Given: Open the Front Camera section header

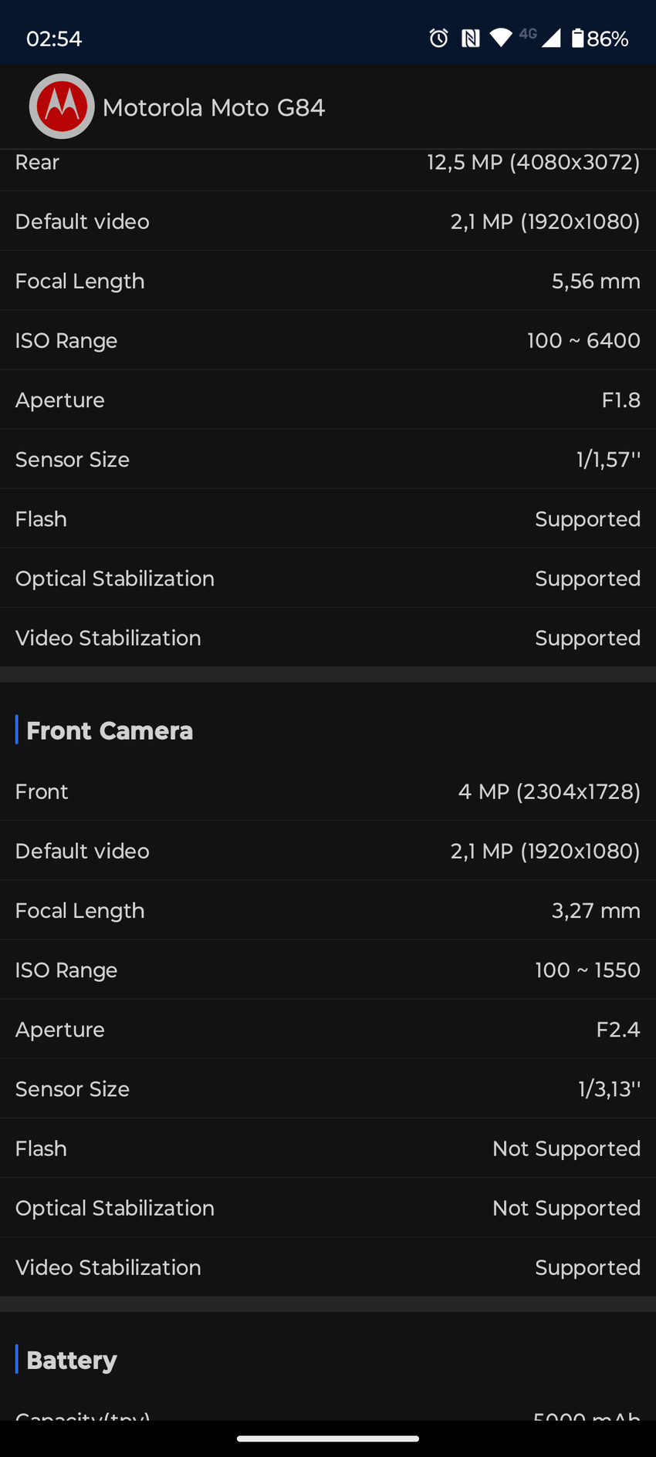Looking at the screenshot, I should tap(110, 730).
